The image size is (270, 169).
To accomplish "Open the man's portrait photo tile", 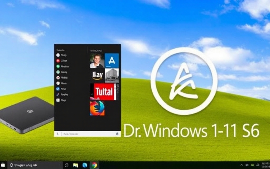I will tap(97, 60).
